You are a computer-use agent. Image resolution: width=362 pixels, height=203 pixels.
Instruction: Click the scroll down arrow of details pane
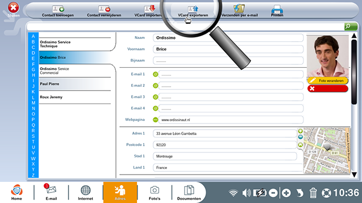(x=354, y=175)
